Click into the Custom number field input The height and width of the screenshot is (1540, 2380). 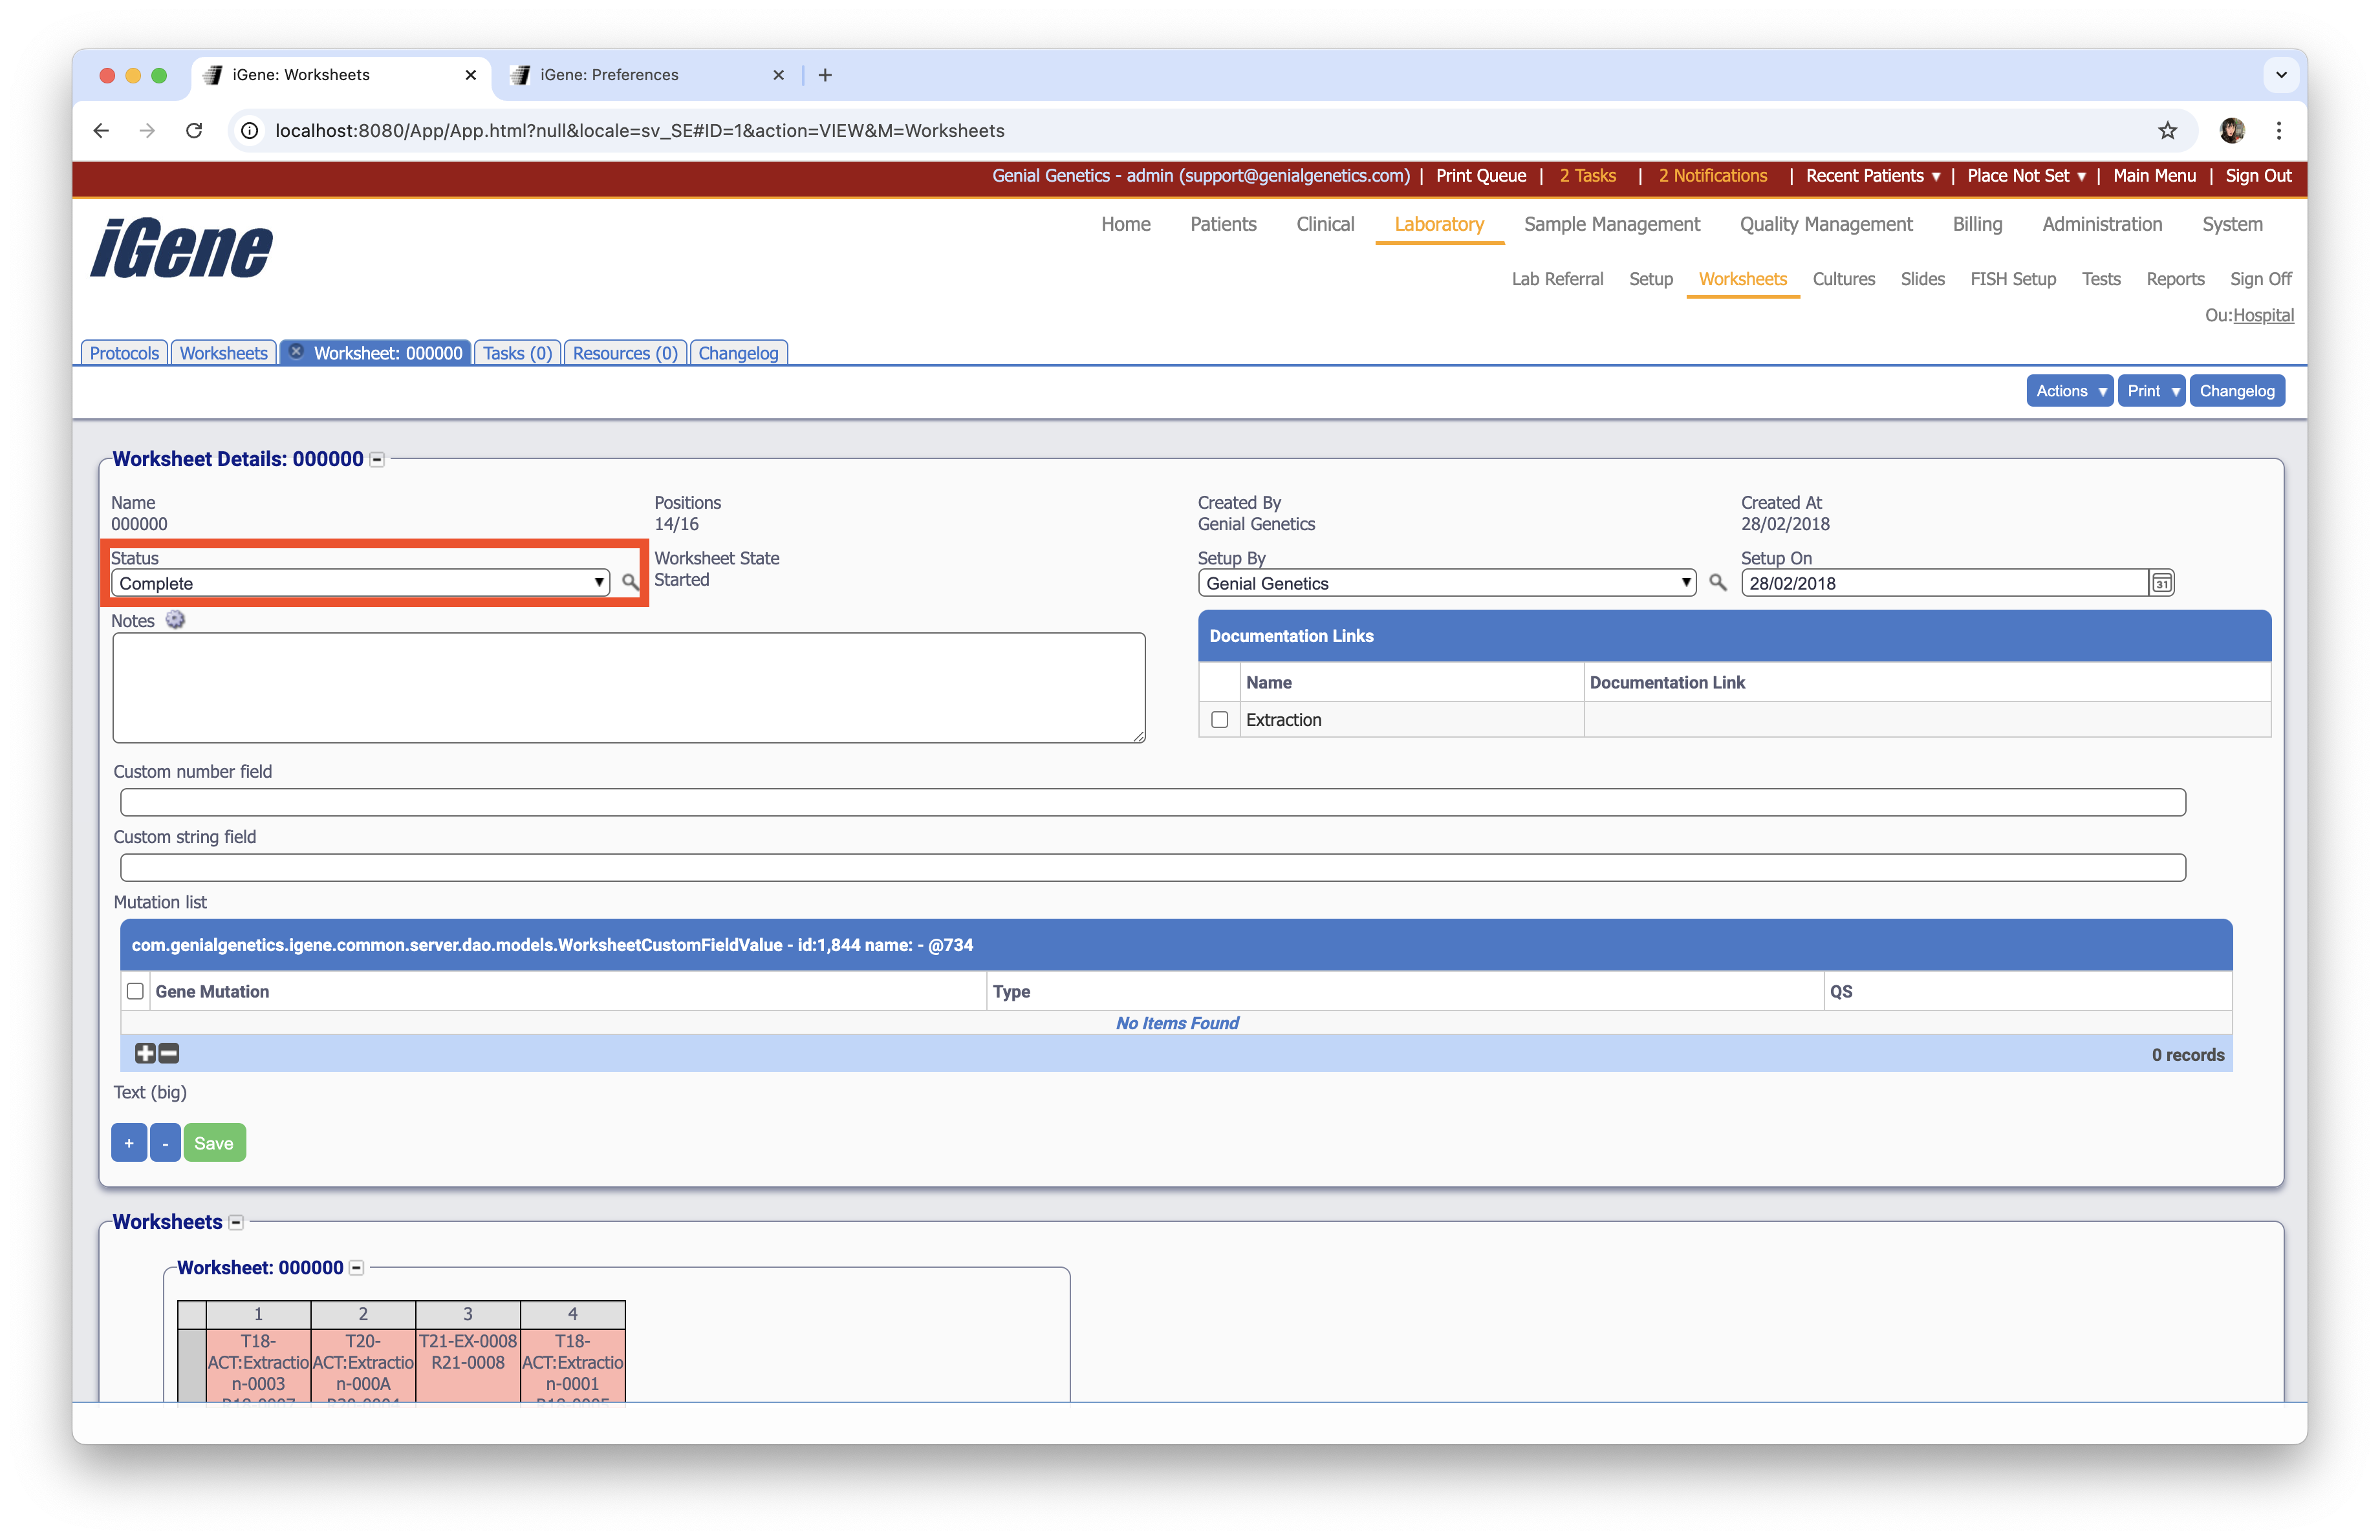(x=1152, y=802)
